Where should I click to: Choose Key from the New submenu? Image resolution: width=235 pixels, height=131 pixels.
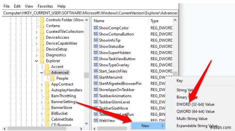click(180, 81)
